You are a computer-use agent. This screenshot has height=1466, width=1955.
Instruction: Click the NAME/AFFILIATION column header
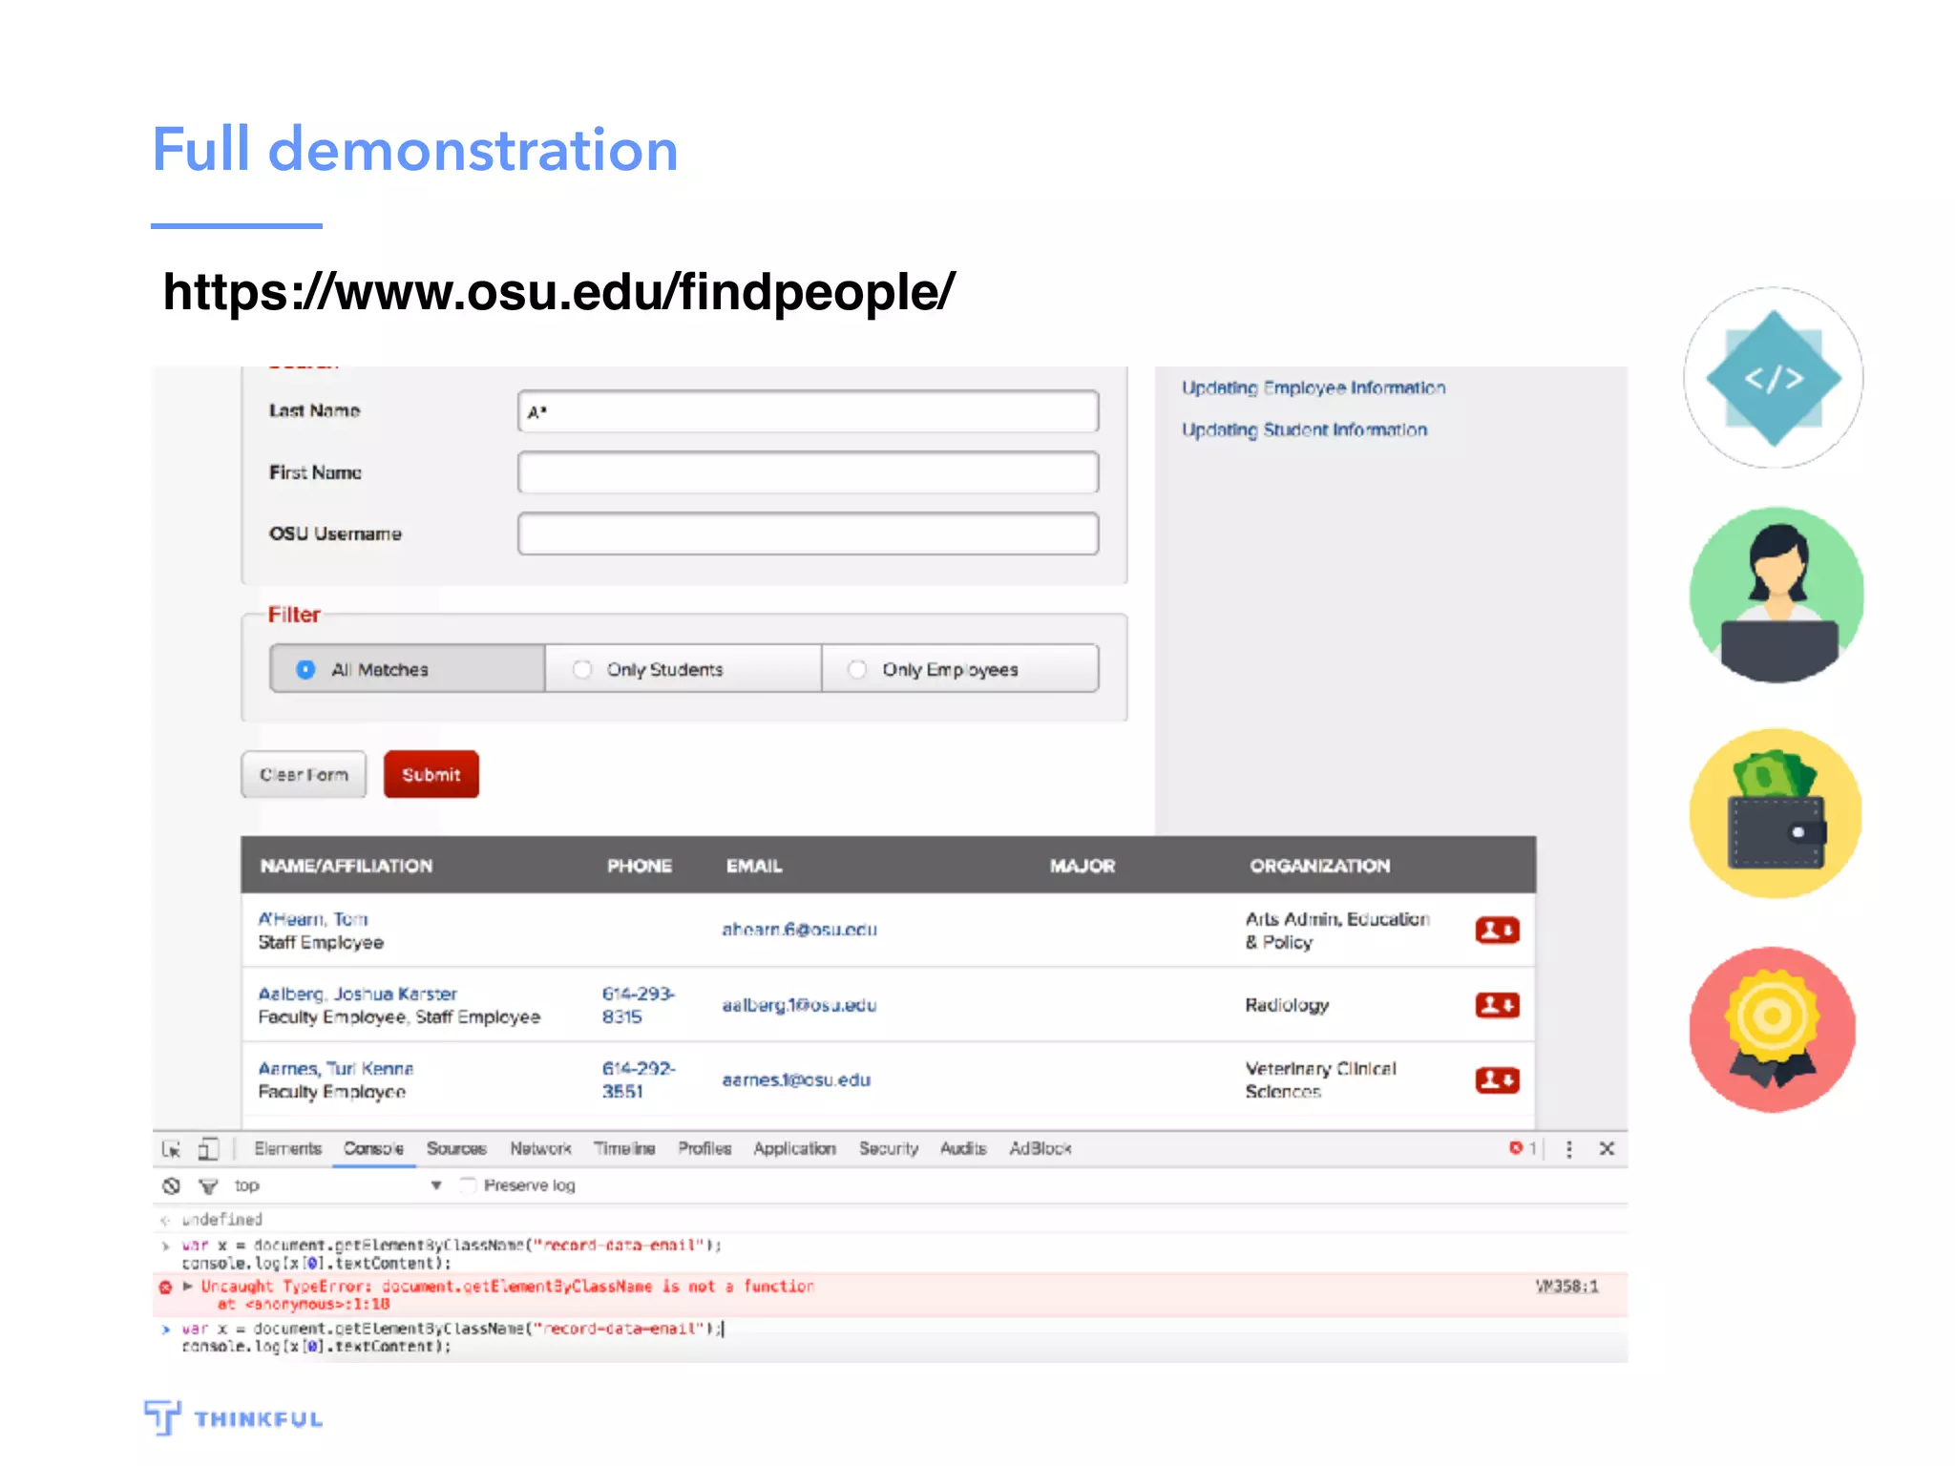click(347, 866)
